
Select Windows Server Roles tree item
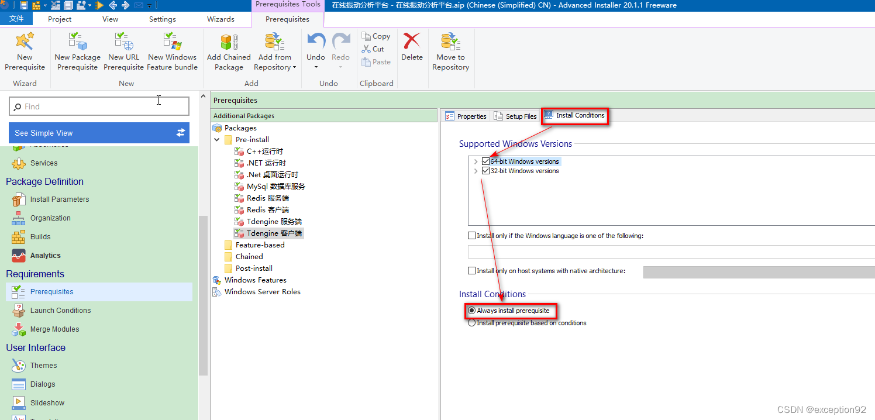262,292
